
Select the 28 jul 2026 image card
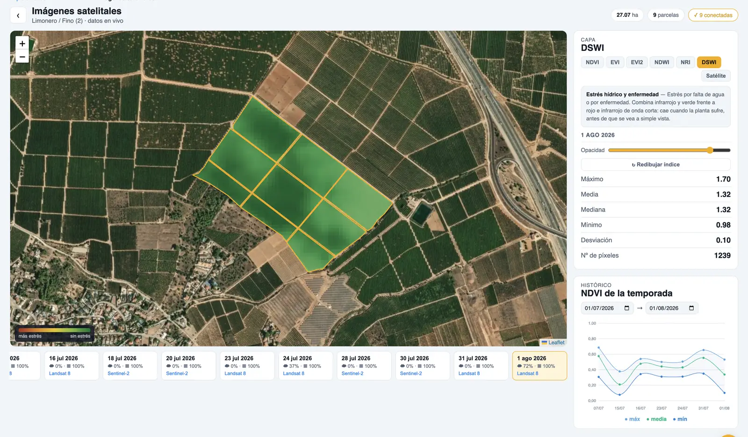pos(364,366)
